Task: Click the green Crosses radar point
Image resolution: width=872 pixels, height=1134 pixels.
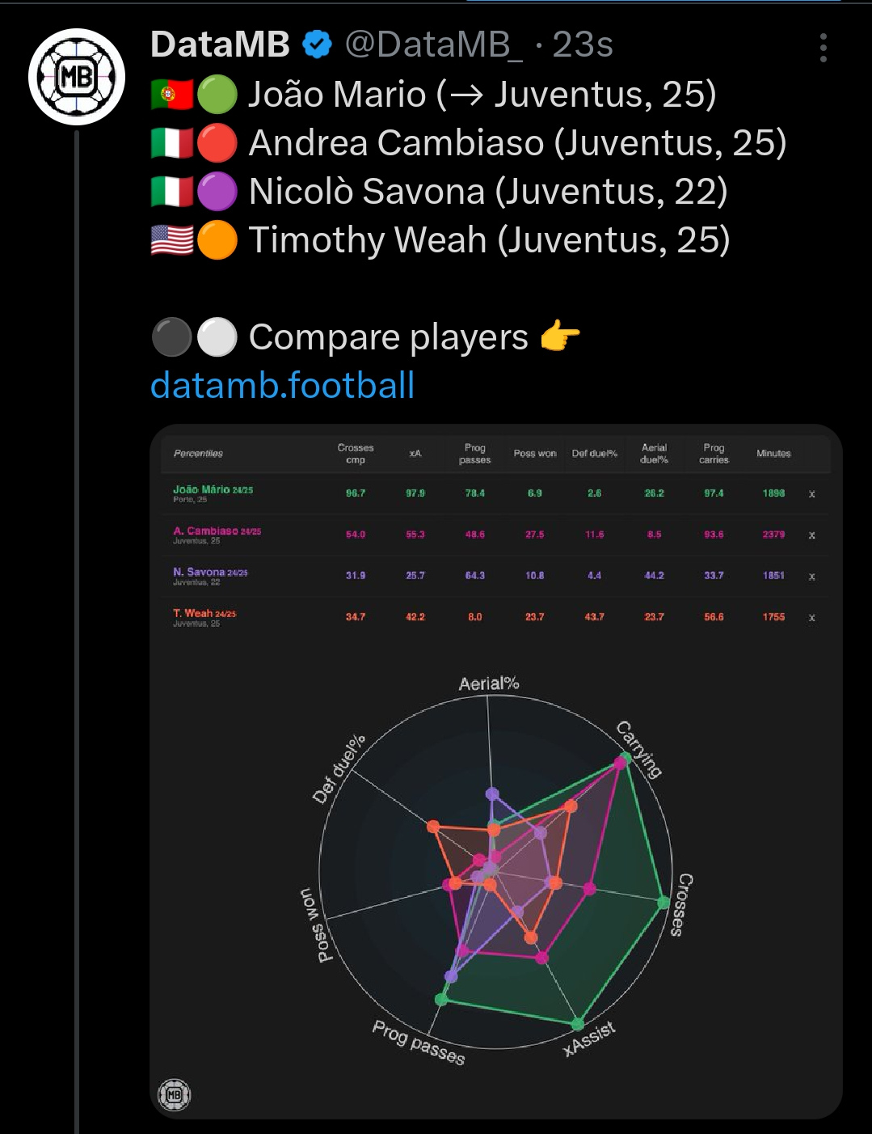Action: pos(663,903)
